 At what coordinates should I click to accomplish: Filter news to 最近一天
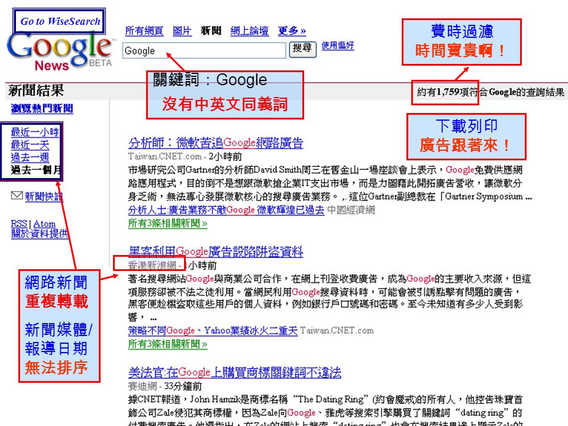30,144
